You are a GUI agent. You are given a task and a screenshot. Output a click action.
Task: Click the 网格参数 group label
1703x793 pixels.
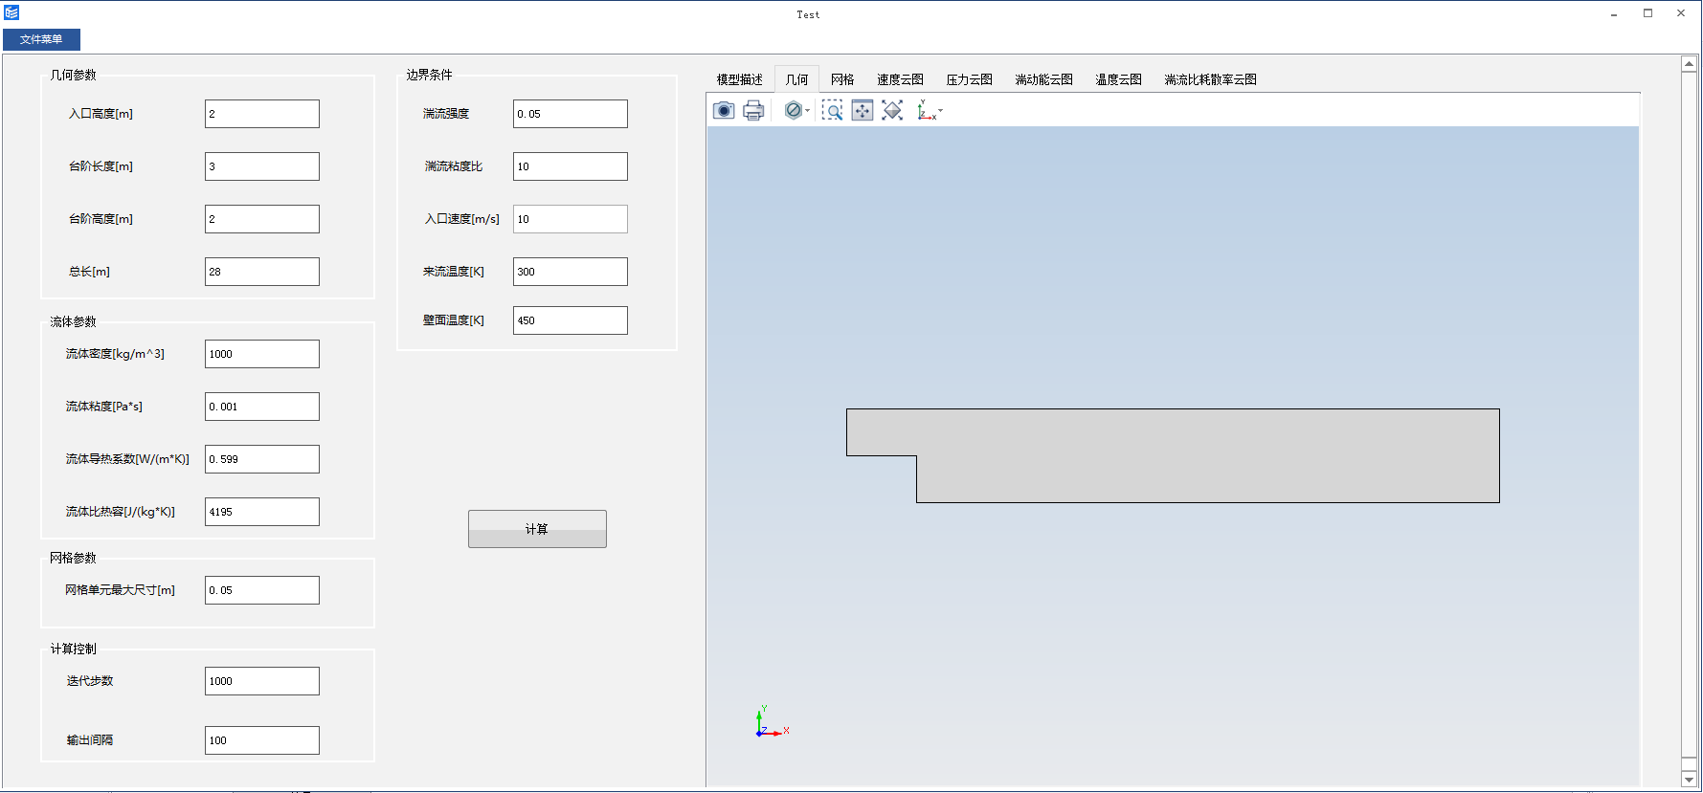coord(74,558)
